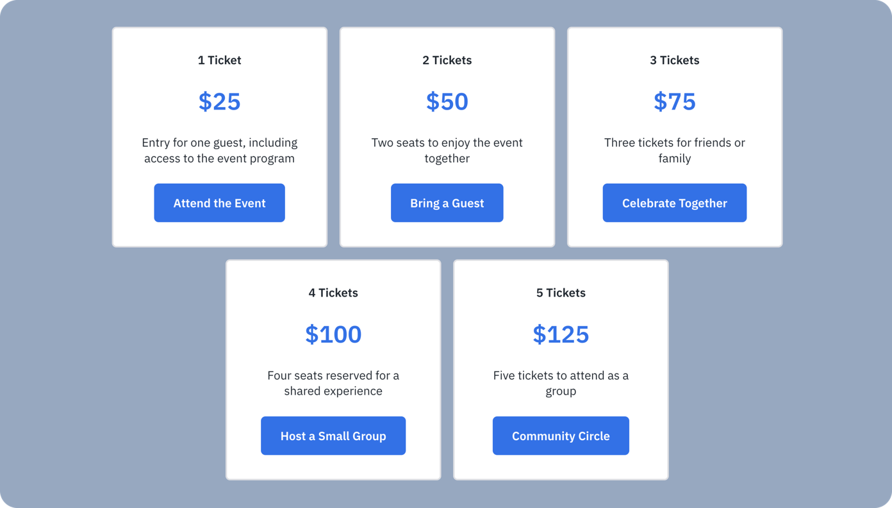Click the $75 price text
The image size is (892, 508).
(674, 101)
